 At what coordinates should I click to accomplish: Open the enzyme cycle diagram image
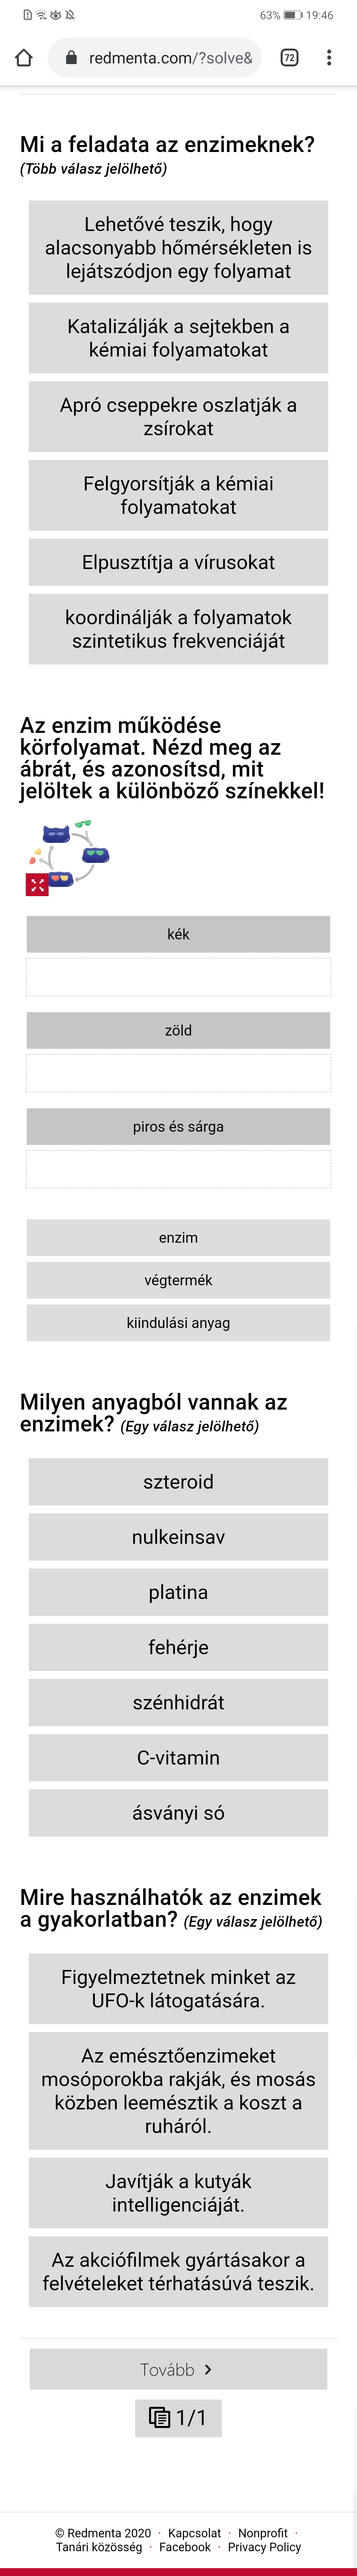tap(75, 850)
